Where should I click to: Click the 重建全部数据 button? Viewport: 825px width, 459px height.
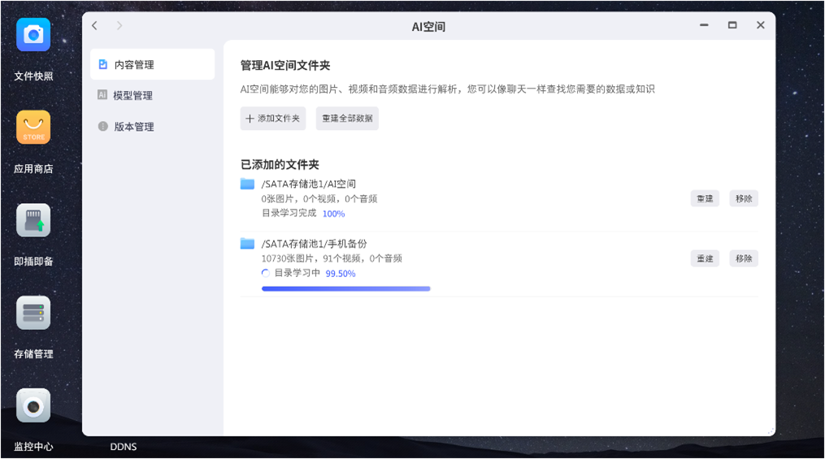pos(347,119)
